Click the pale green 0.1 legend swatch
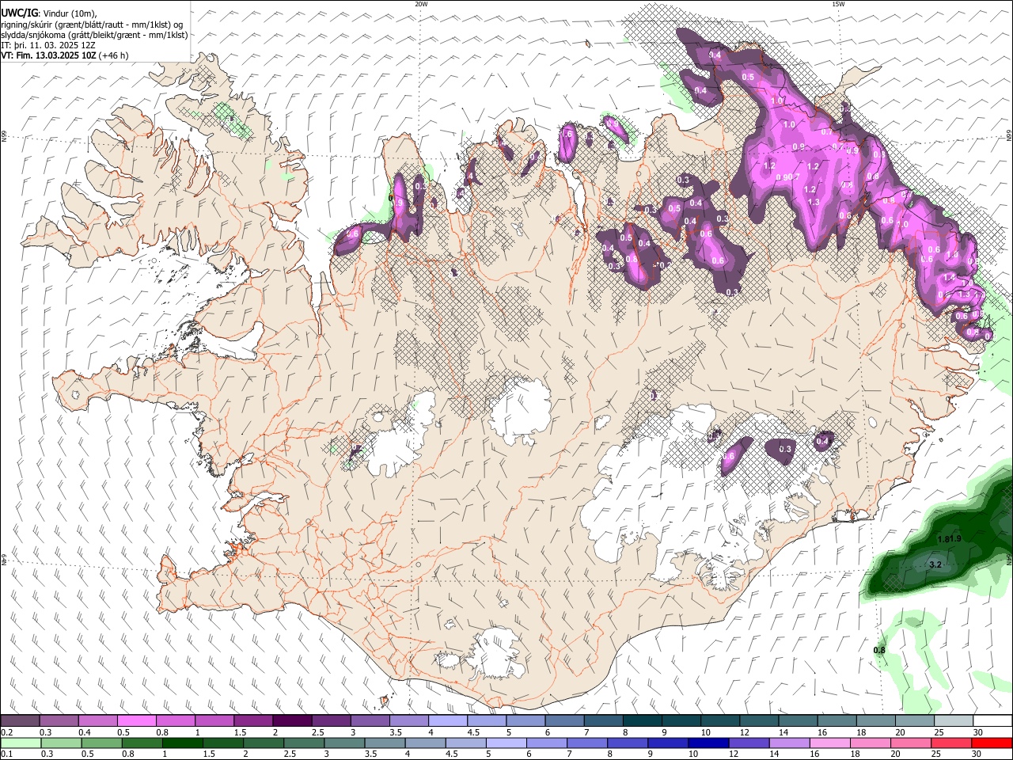Viewport: 1013px width, 760px height. point(21,743)
